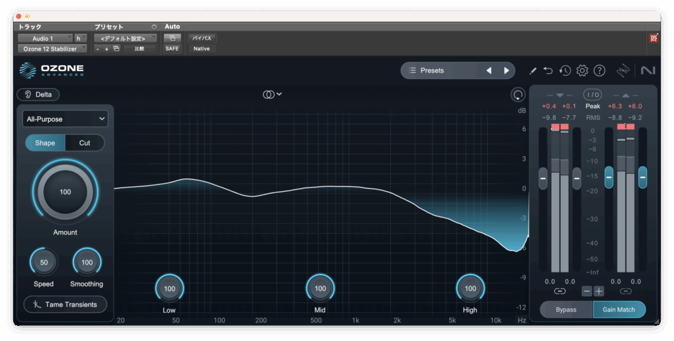Click the undo arrow icon
This screenshot has width=674, height=341.
click(548, 70)
